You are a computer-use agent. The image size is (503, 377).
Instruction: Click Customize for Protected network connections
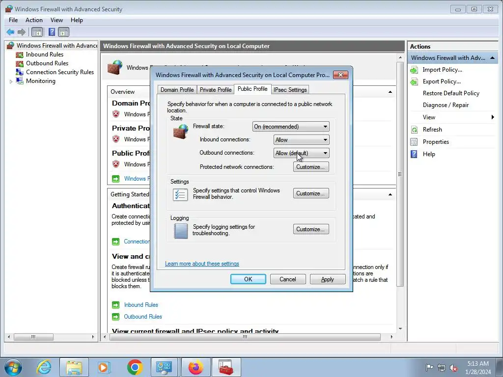click(x=311, y=167)
